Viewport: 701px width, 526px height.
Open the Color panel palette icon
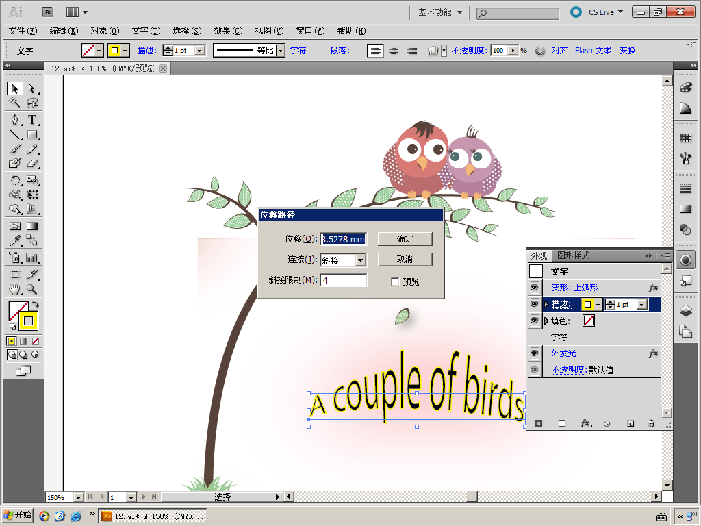(x=685, y=88)
